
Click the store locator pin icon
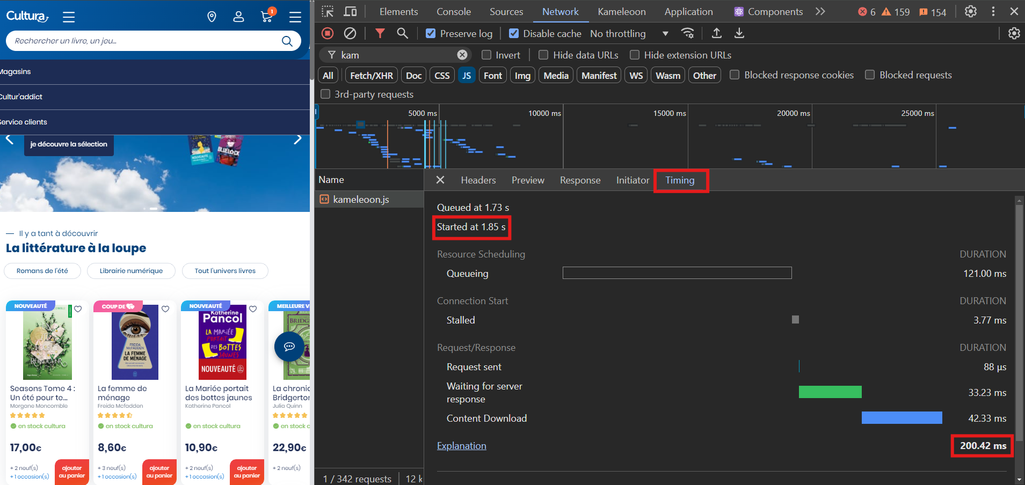212,17
